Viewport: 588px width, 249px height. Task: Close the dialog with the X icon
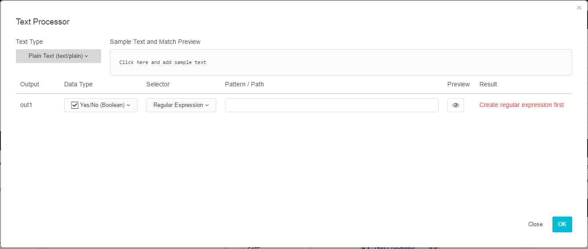coord(579,8)
